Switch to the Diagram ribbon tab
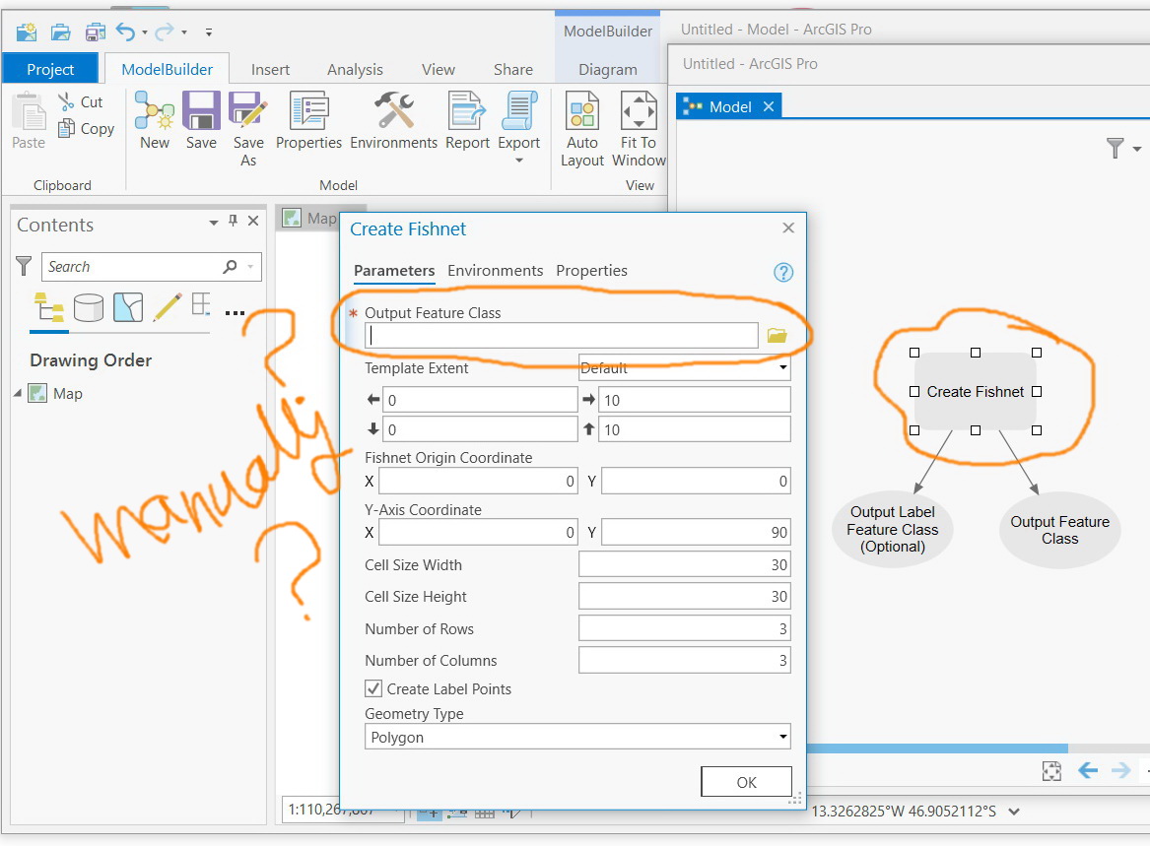The width and height of the screenshot is (1150, 846). pyautogui.click(x=607, y=69)
